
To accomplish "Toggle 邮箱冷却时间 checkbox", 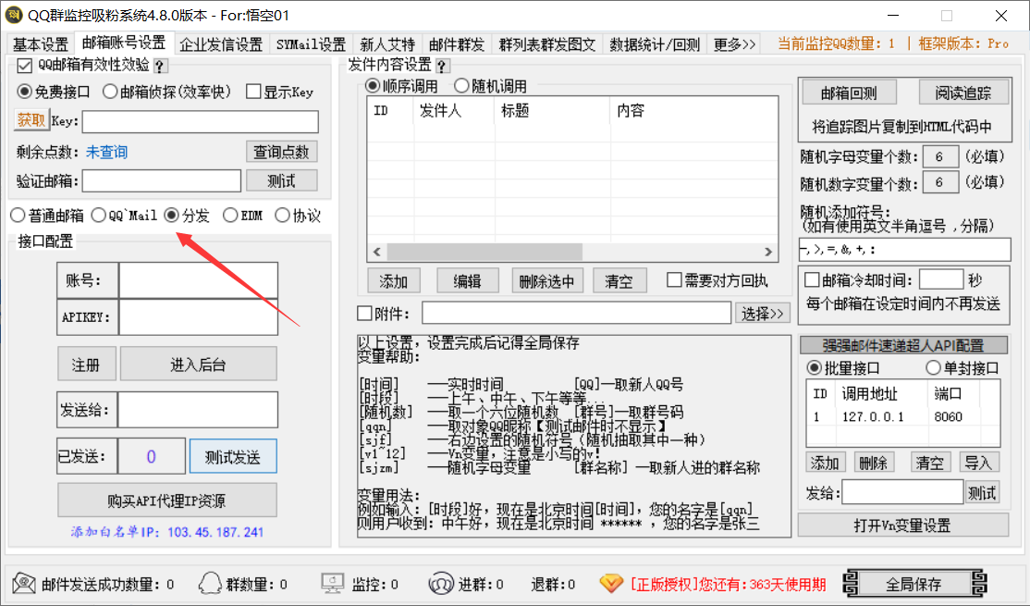I will click(x=812, y=280).
